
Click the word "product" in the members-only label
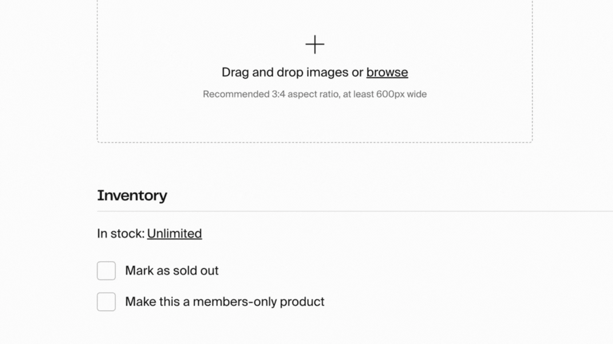click(x=302, y=302)
